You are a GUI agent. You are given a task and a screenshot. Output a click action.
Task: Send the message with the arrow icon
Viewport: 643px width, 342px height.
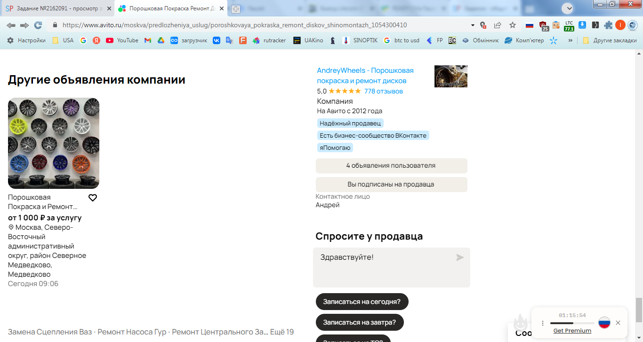460,257
